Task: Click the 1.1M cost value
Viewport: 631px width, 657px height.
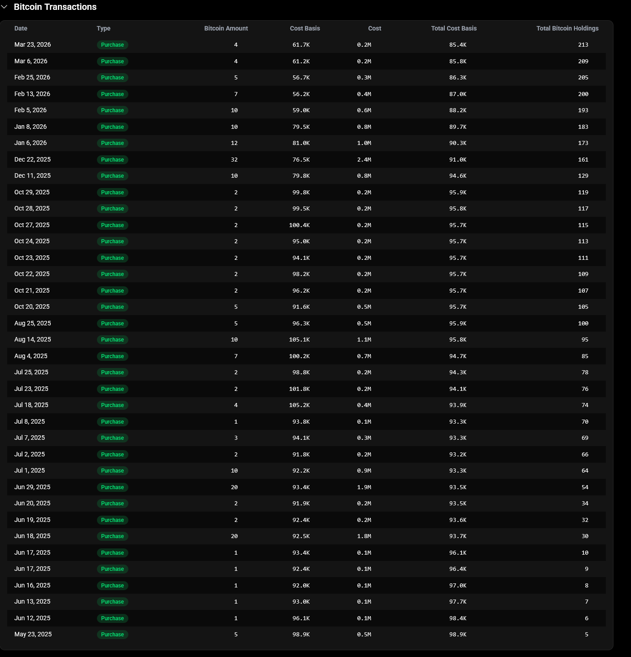Action: point(364,340)
